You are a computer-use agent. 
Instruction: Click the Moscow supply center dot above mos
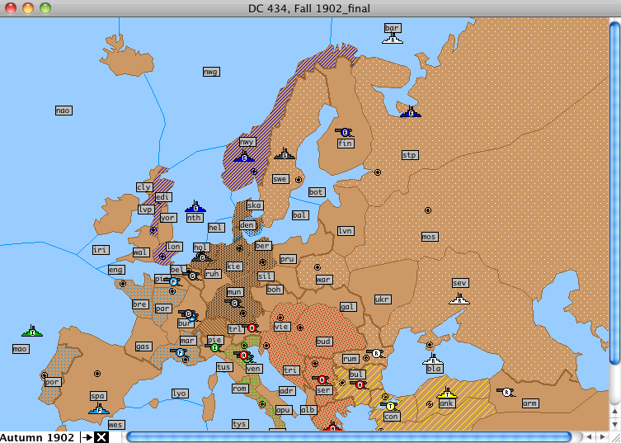pos(428,210)
